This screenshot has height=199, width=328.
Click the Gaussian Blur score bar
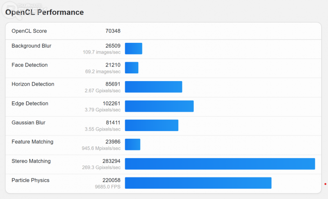click(x=152, y=125)
